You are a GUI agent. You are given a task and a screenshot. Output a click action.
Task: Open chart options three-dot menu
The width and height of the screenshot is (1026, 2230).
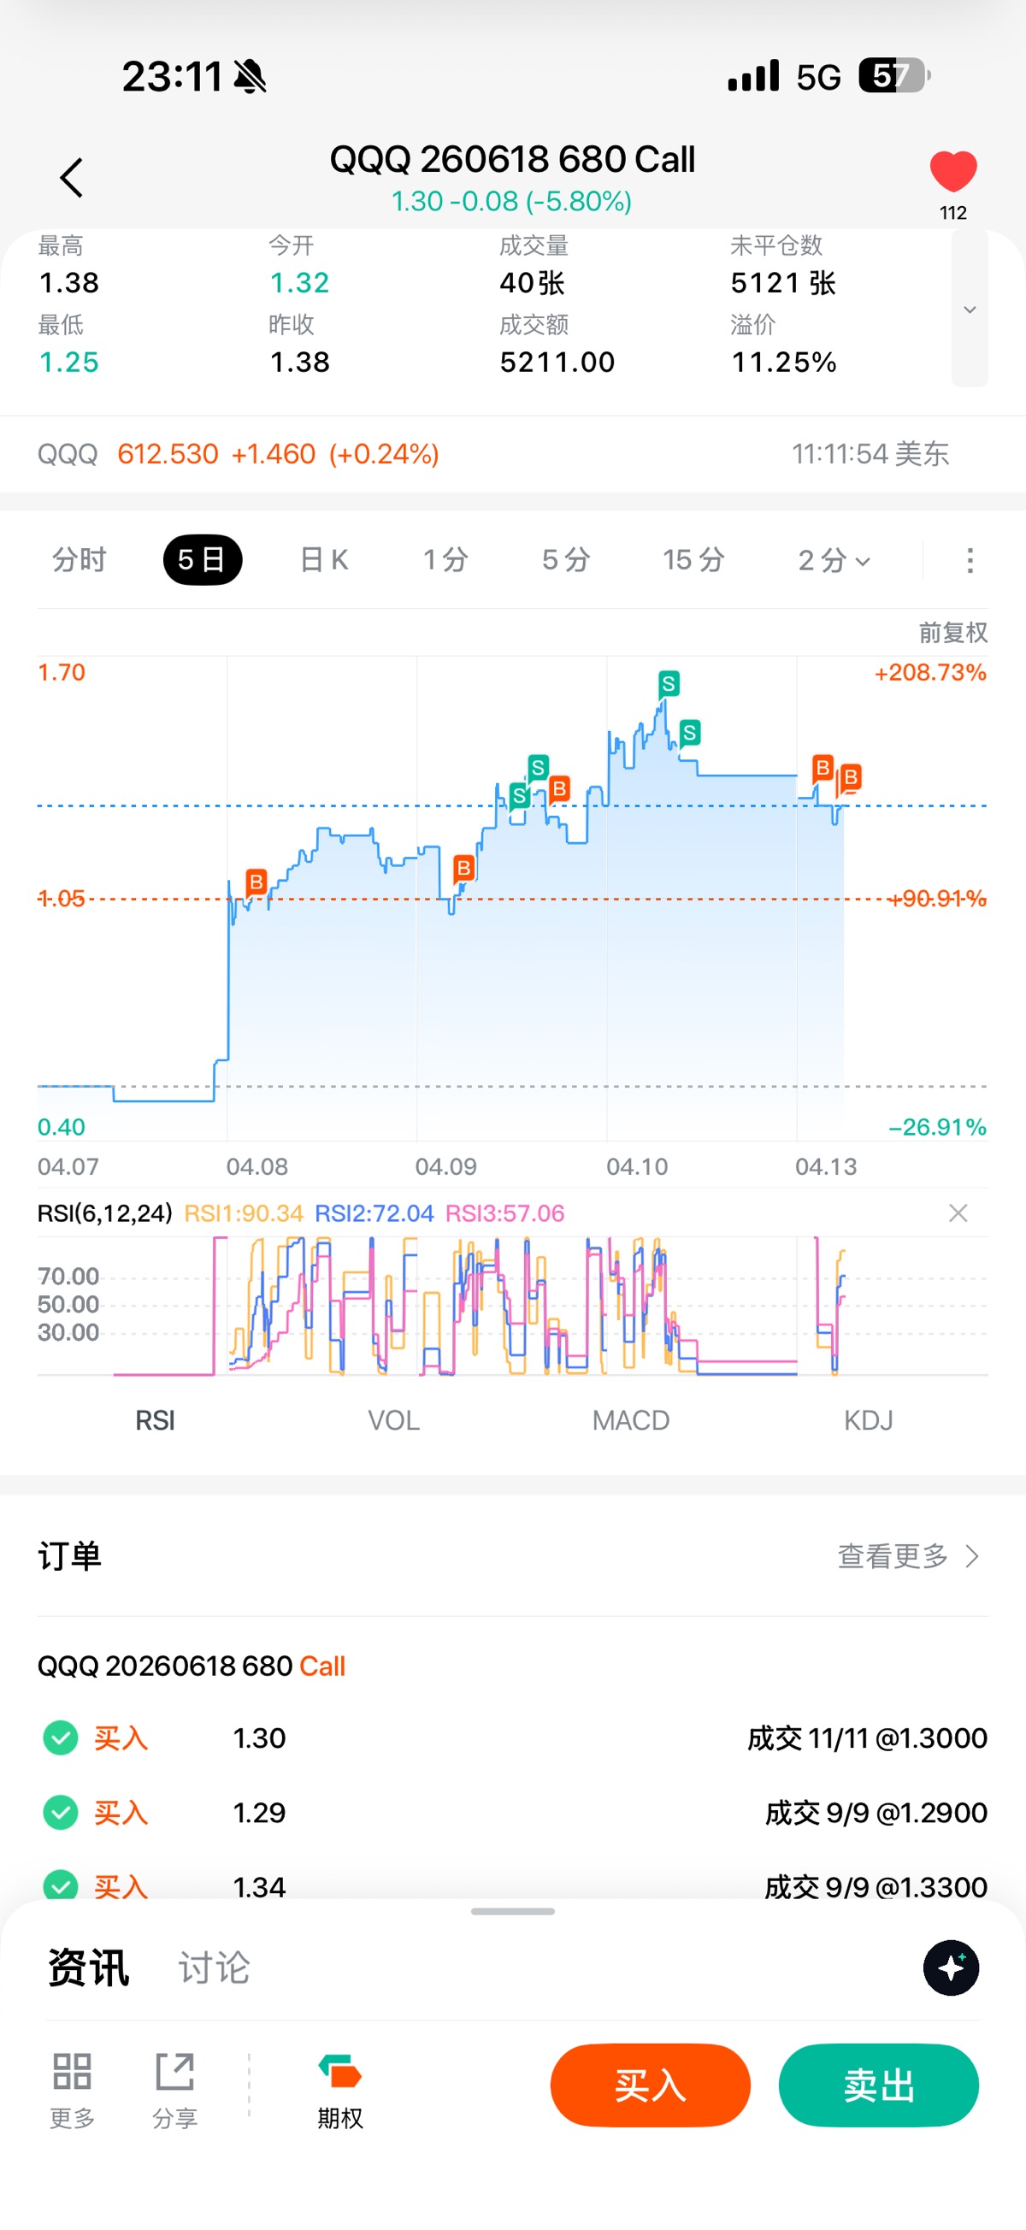(970, 560)
